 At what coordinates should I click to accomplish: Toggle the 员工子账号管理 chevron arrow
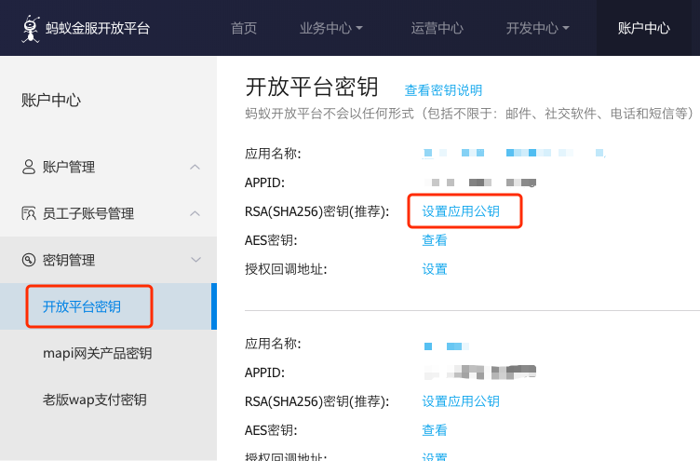coord(195,213)
